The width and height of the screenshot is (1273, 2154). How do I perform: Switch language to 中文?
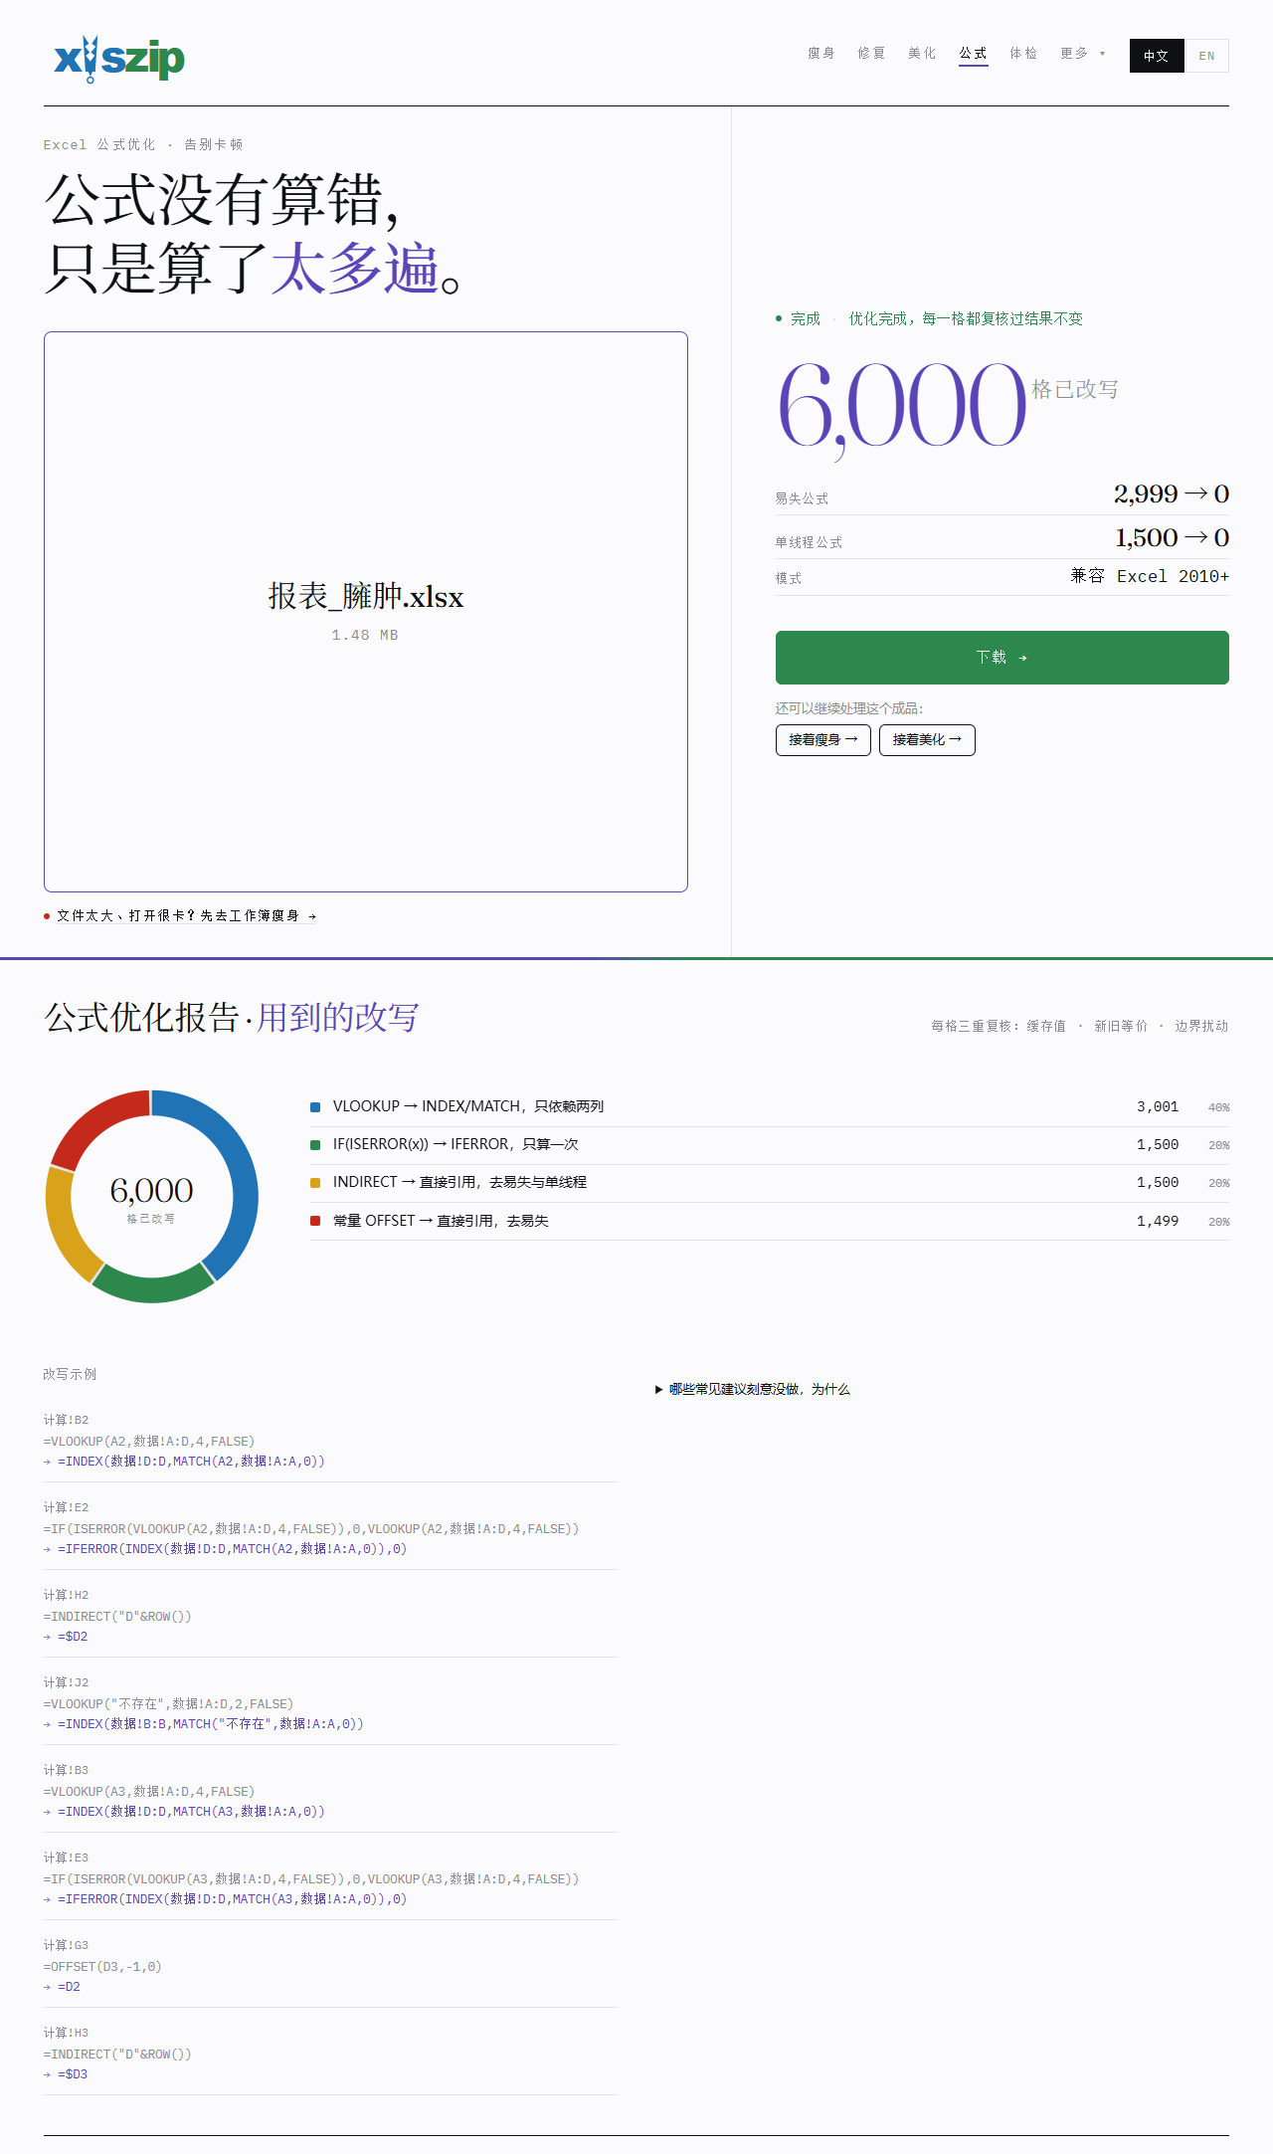(1157, 56)
